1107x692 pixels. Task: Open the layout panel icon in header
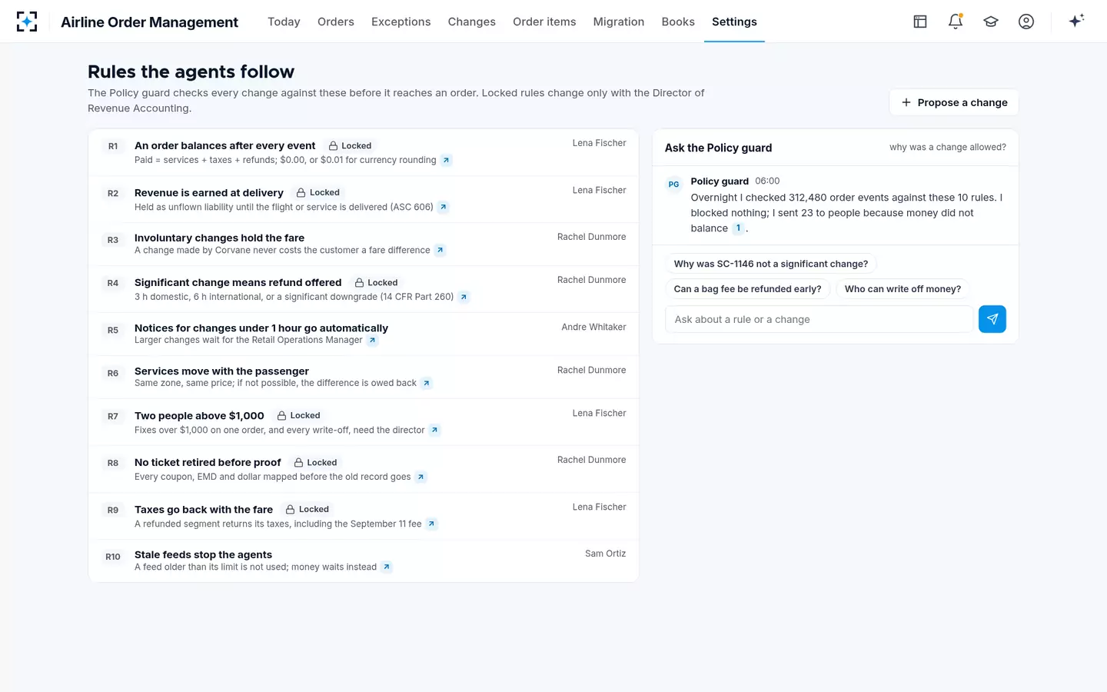pyautogui.click(x=920, y=22)
